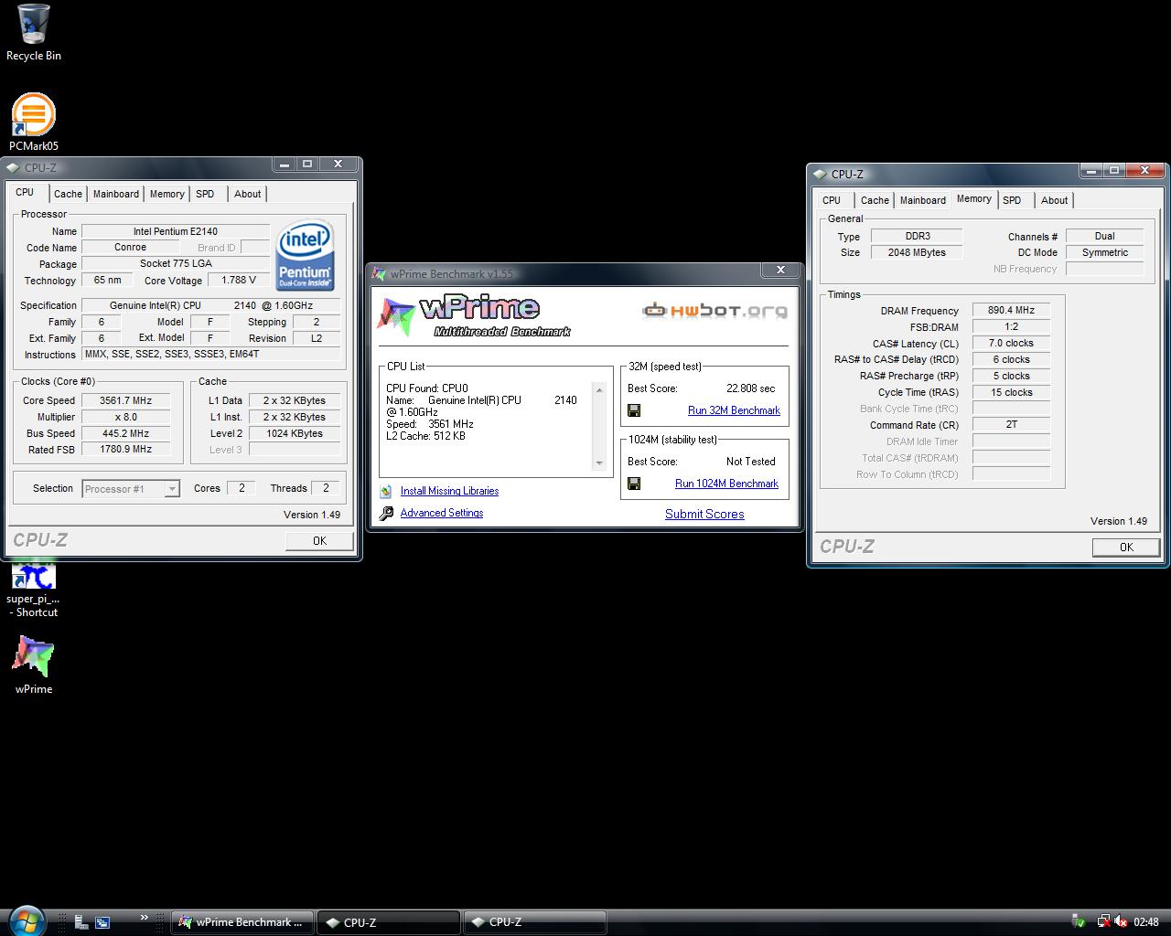Click OK in right CPU-Z Memory window
This screenshot has height=936, width=1171.
point(1126,547)
